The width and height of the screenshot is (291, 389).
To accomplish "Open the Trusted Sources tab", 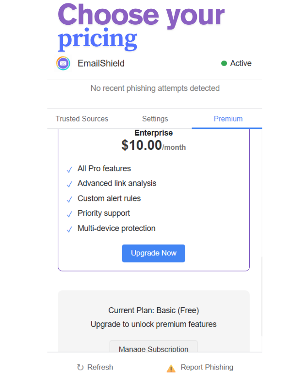I will click(82, 119).
